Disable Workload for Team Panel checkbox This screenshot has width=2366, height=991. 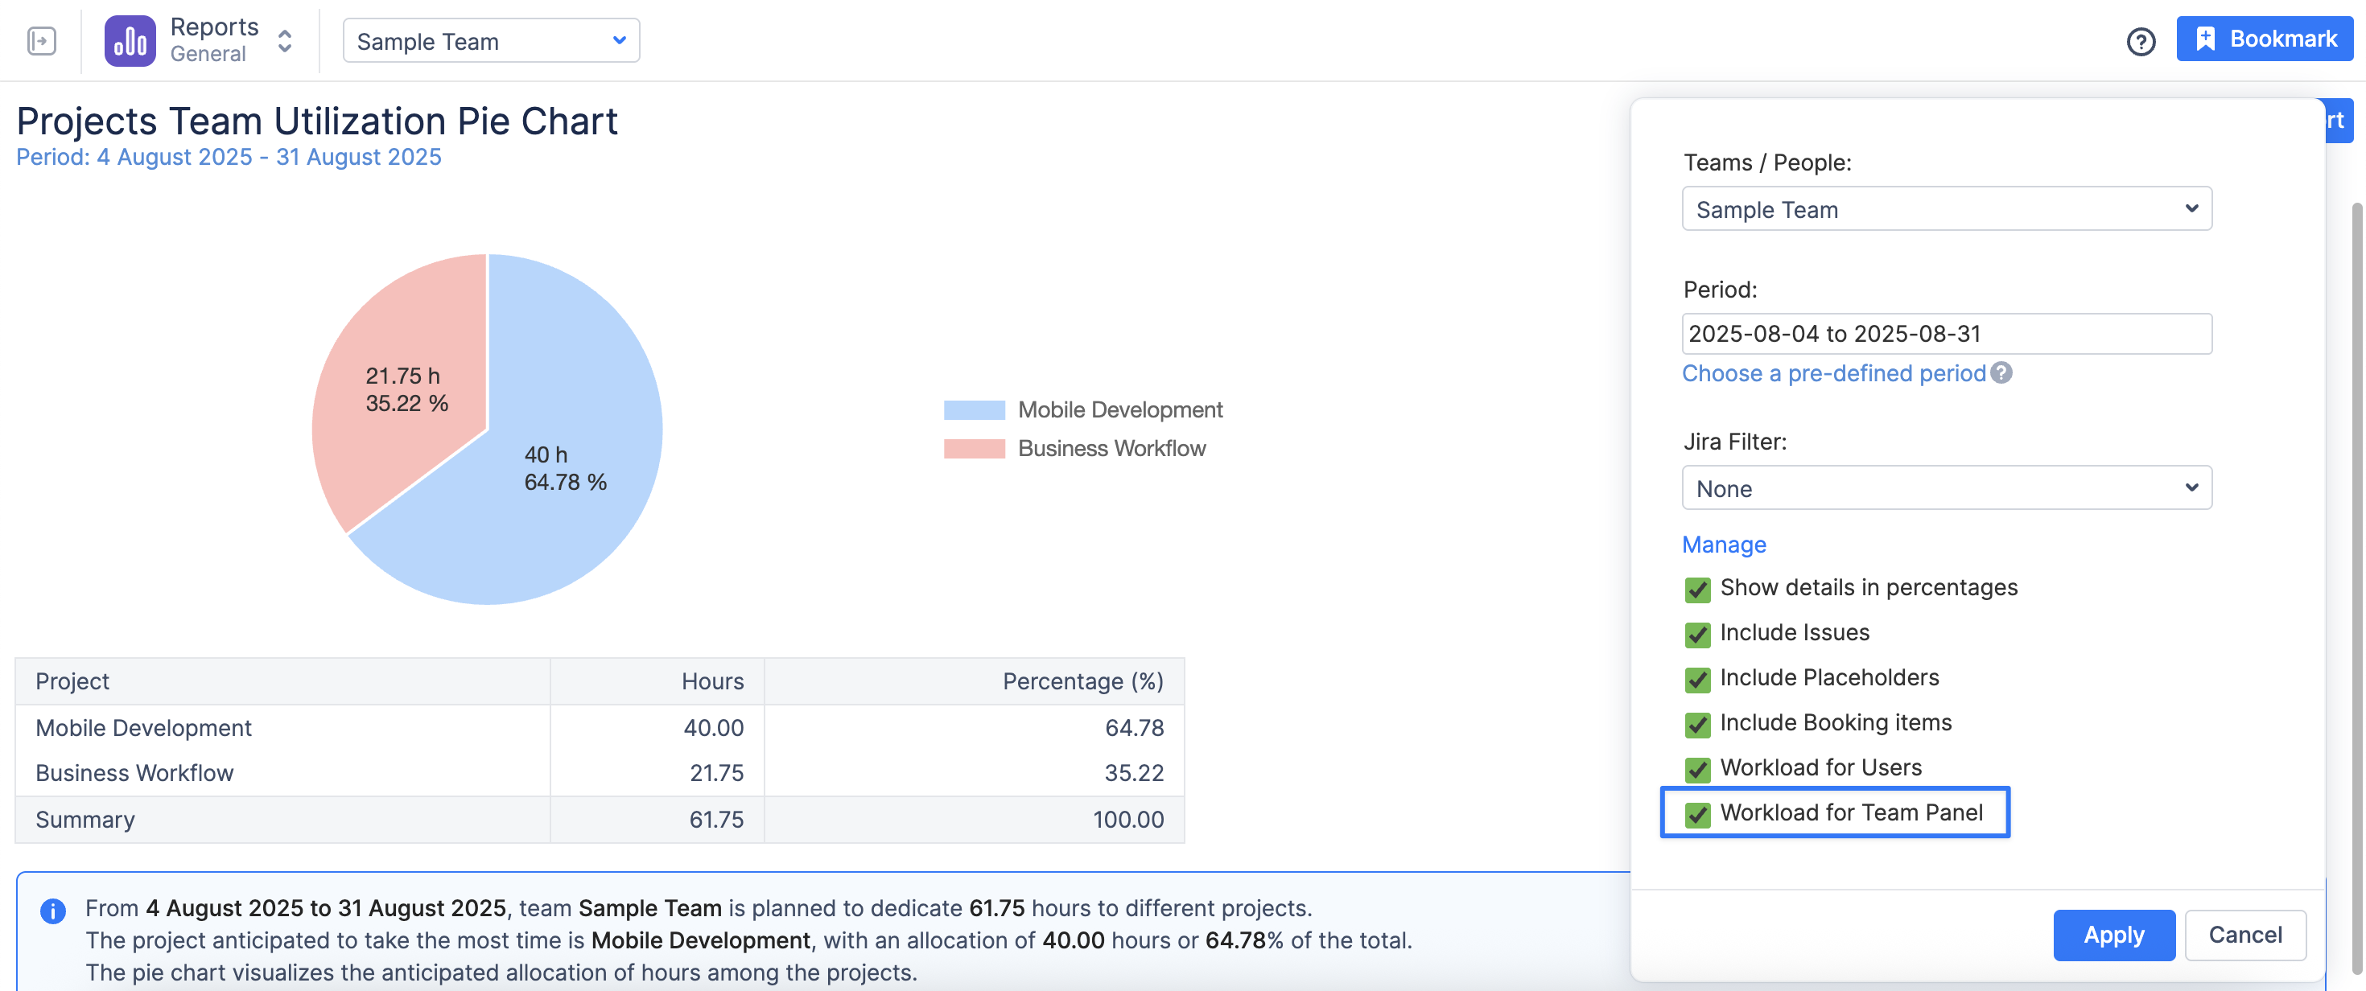pos(1697,814)
